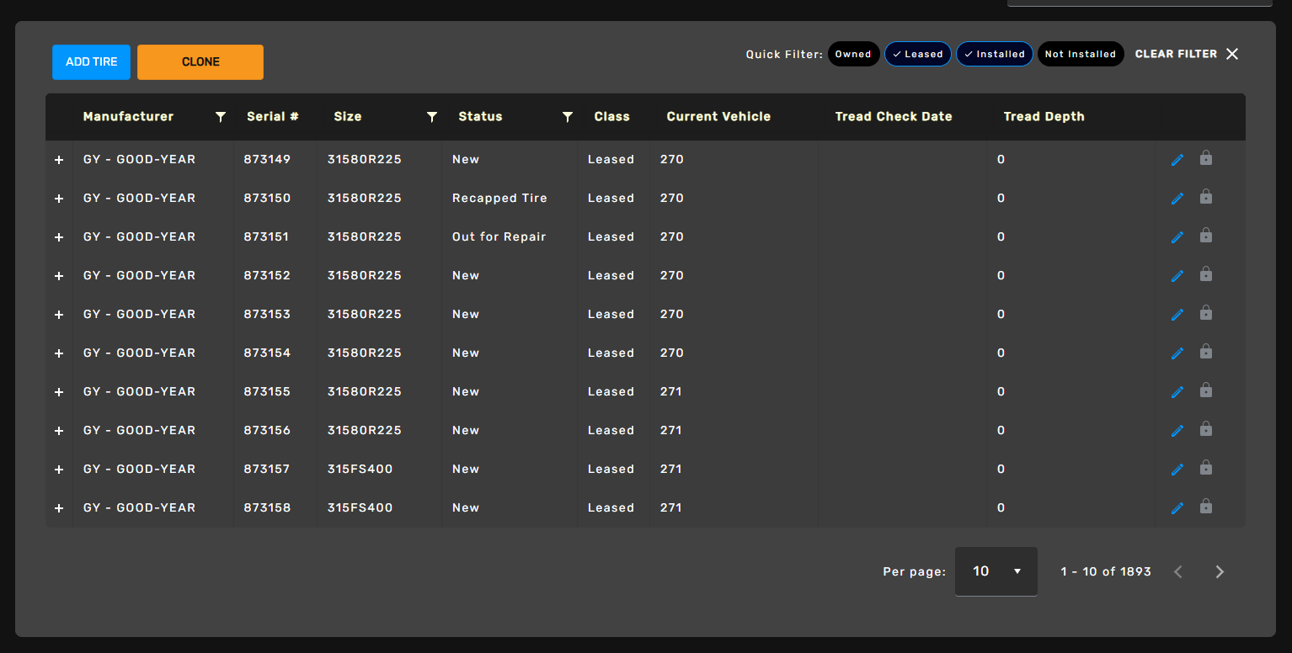The width and height of the screenshot is (1292, 653).
Task: Turn off the Installed quick filter
Action: (994, 54)
